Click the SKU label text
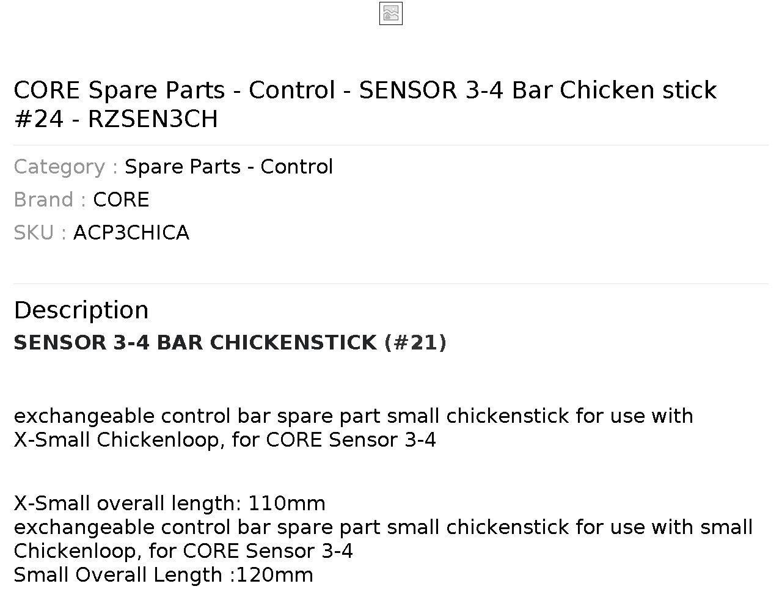 point(40,233)
